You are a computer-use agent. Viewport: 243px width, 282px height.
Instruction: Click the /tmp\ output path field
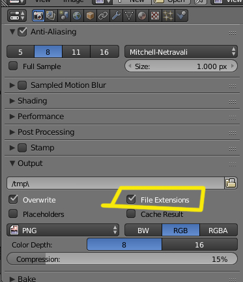(115, 184)
